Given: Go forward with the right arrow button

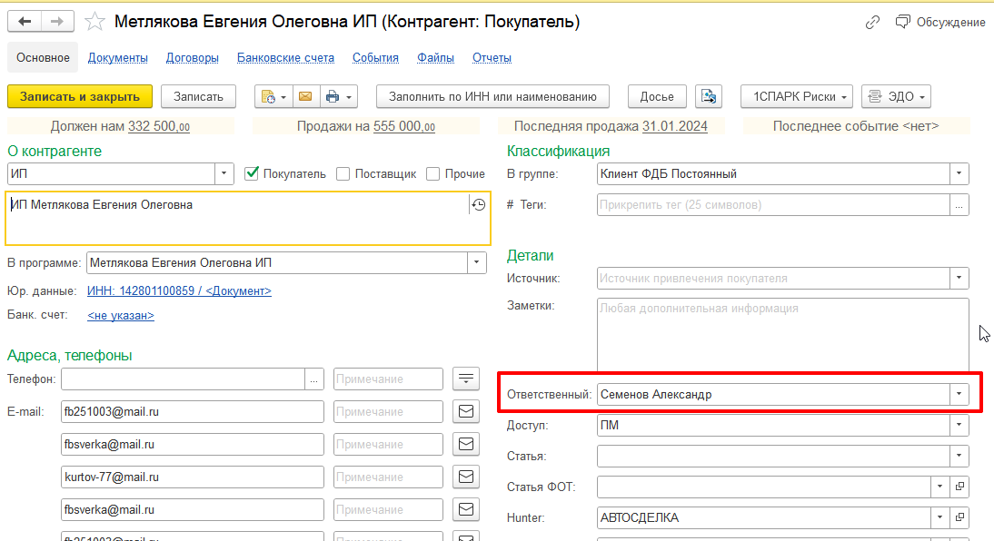Looking at the screenshot, I should click(57, 22).
